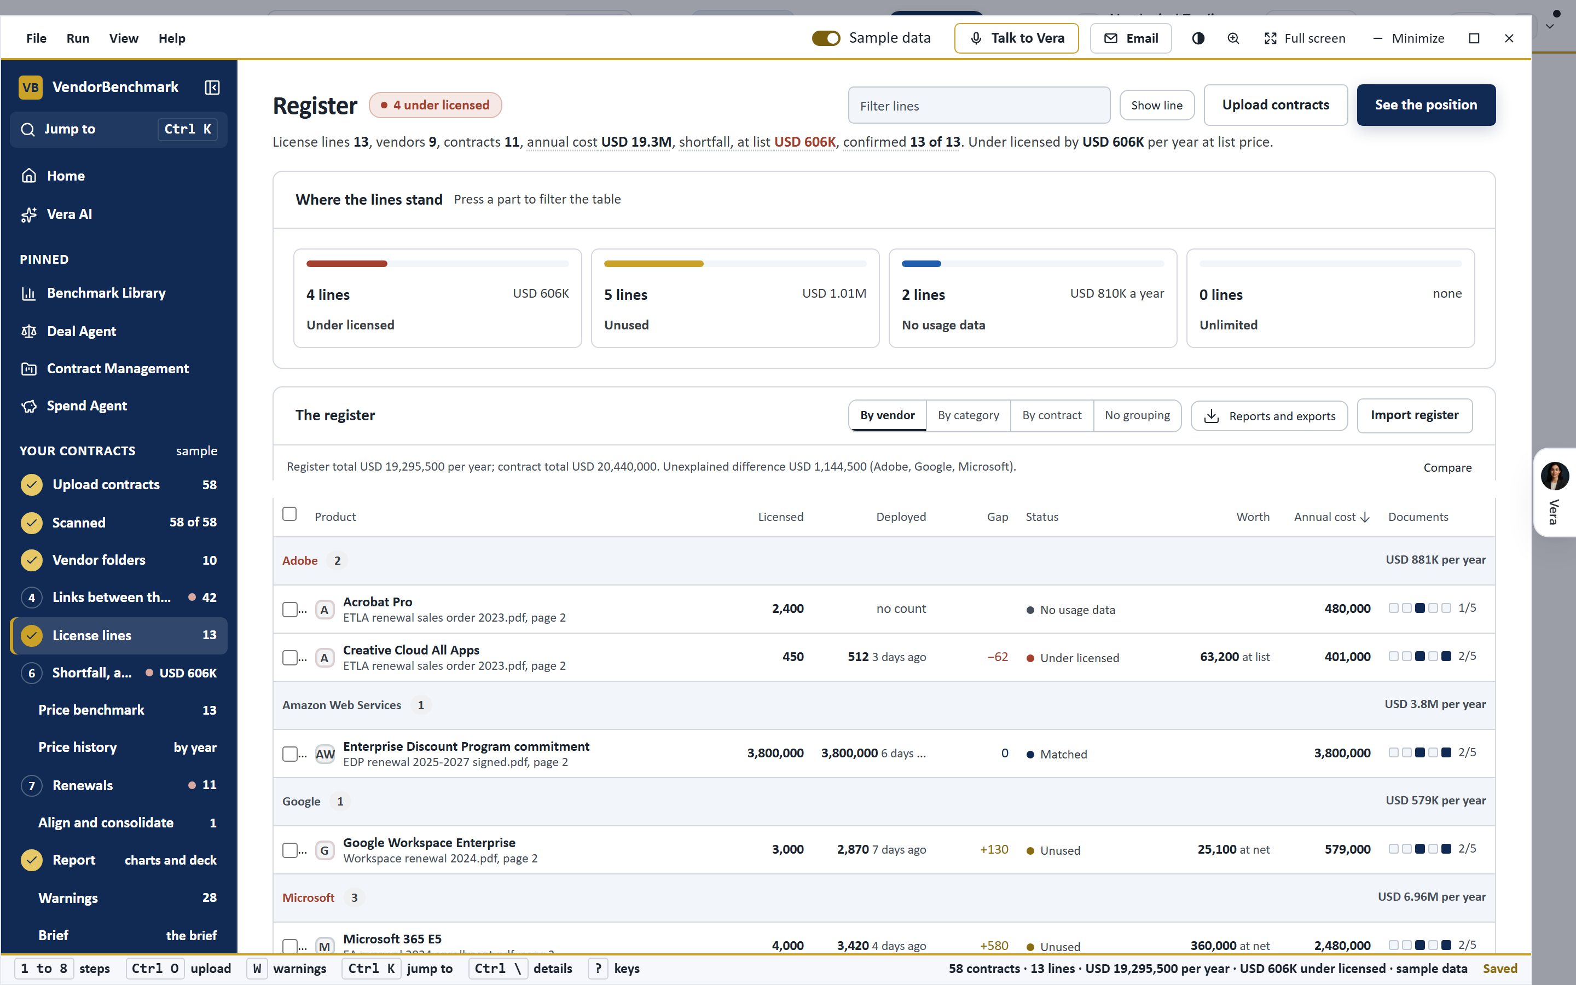Screen dimensions: 1576x985
Task: Check the Google Workspace Enterprise row checkbox
Action: pos(290,850)
